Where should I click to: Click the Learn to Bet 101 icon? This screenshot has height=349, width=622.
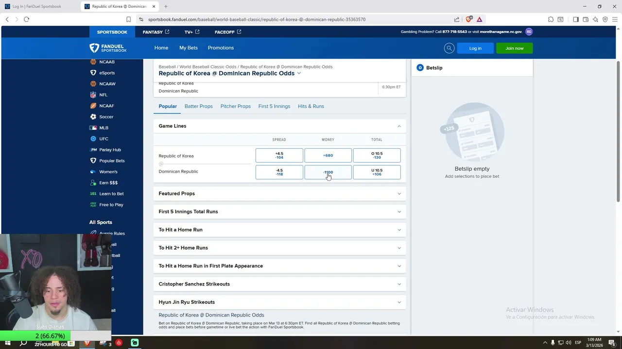93,194
